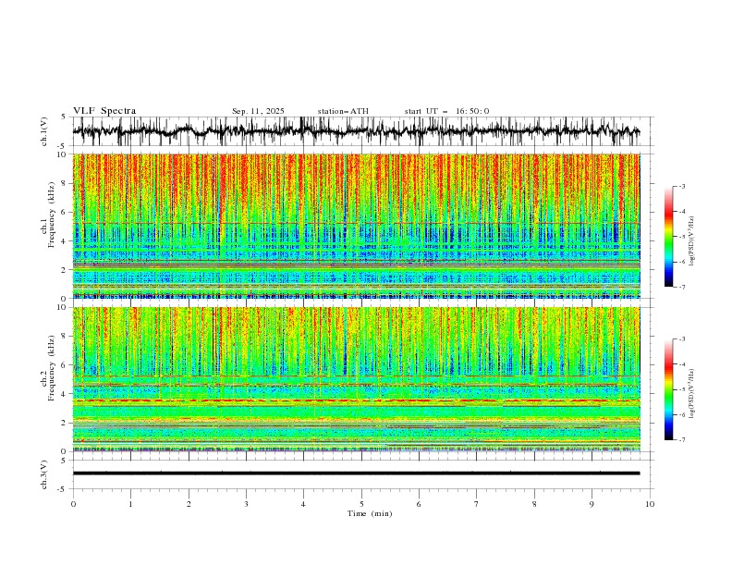Click the color scale bar beside ch.1 spectrogram
The width and height of the screenshot is (732, 566).
pos(668,237)
